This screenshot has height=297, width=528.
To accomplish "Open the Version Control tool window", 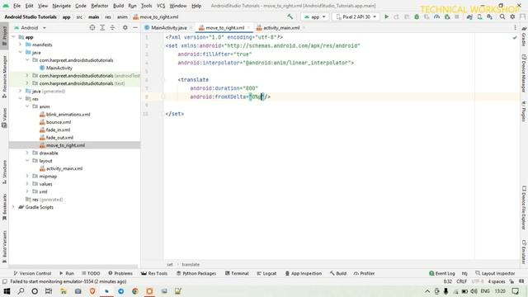I will click(32, 273).
